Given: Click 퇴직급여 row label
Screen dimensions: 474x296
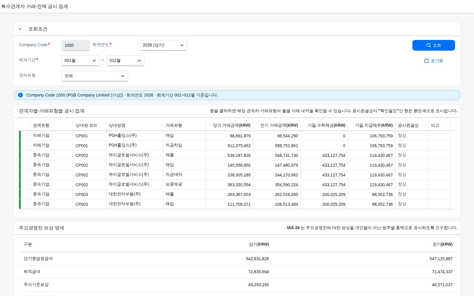Looking at the screenshot, I should click(32, 272).
